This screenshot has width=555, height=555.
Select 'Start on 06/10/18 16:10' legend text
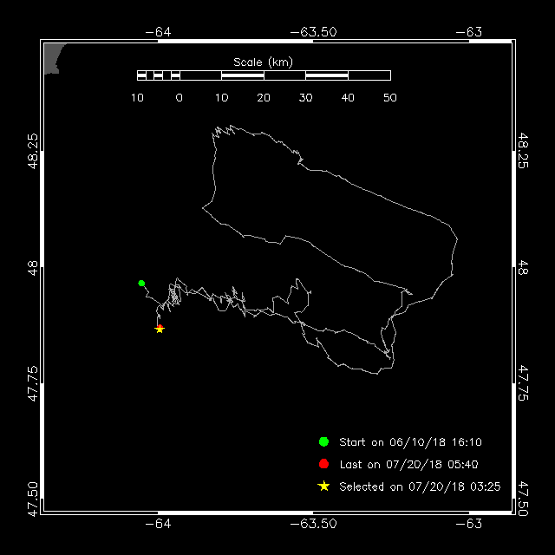(x=410, y=442)
